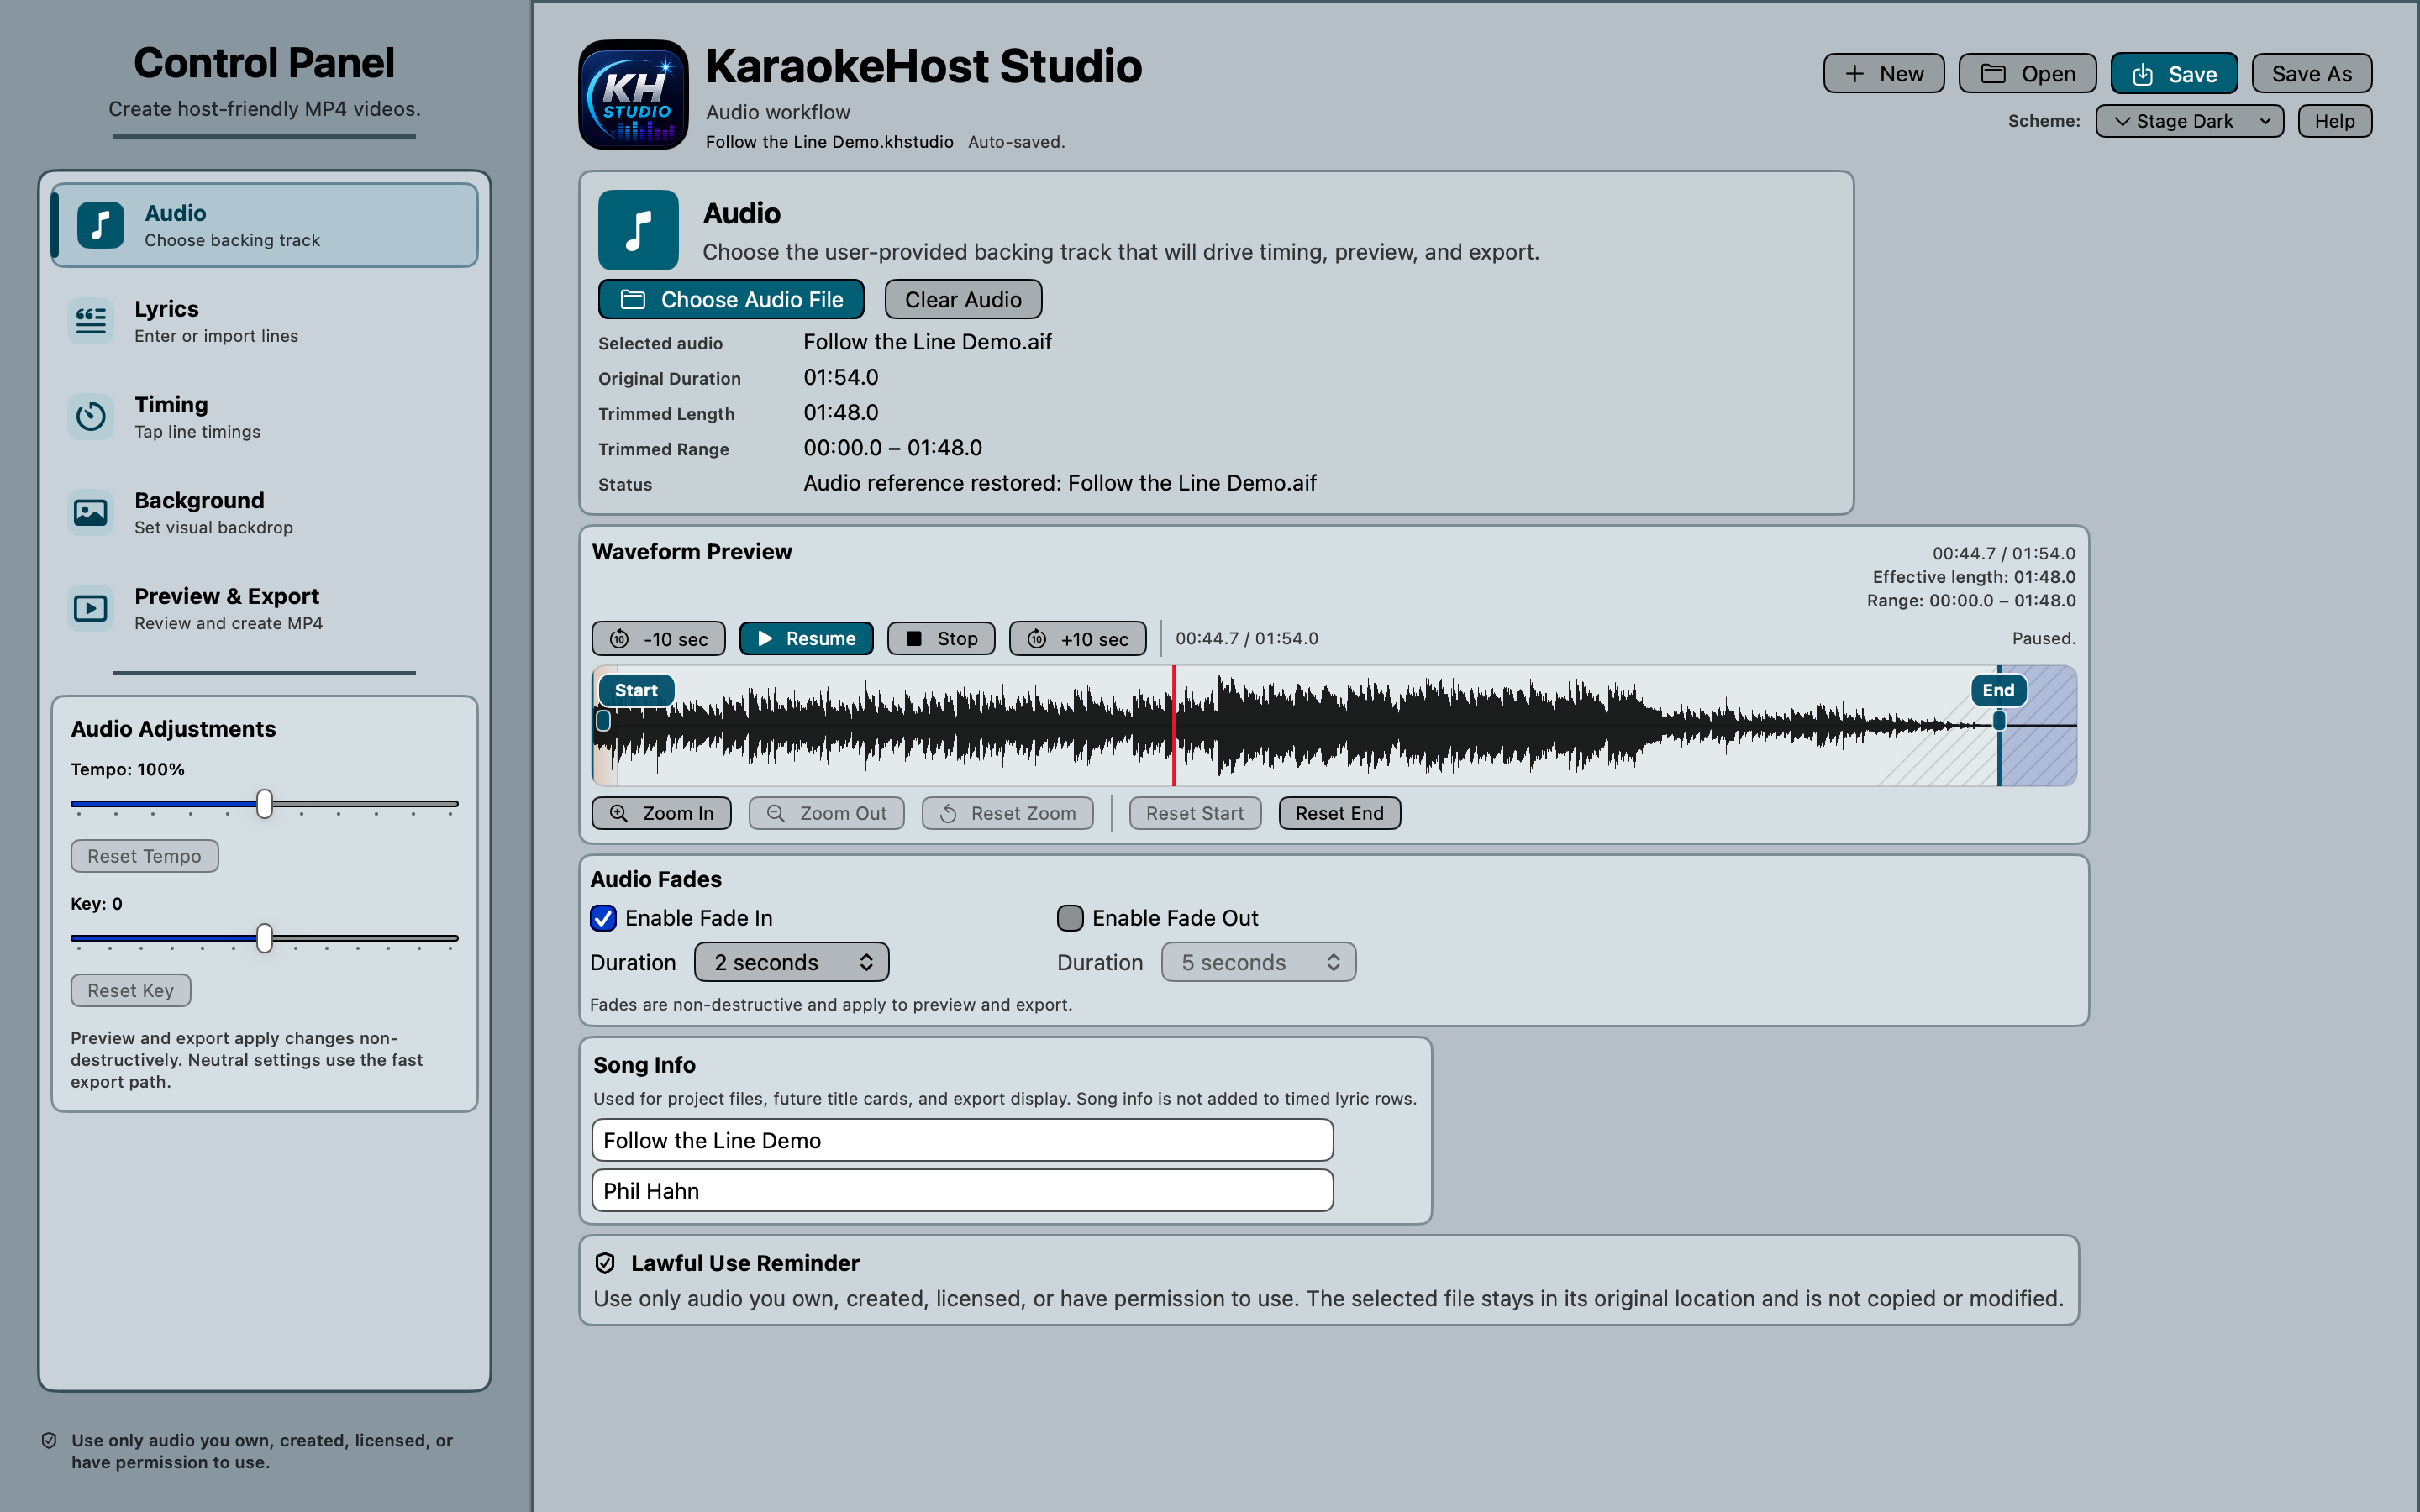Click the rewind icon on -10 sec

tap(620, 638)
